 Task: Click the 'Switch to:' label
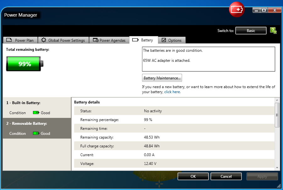pyautogui.click(x=226, y=31)
